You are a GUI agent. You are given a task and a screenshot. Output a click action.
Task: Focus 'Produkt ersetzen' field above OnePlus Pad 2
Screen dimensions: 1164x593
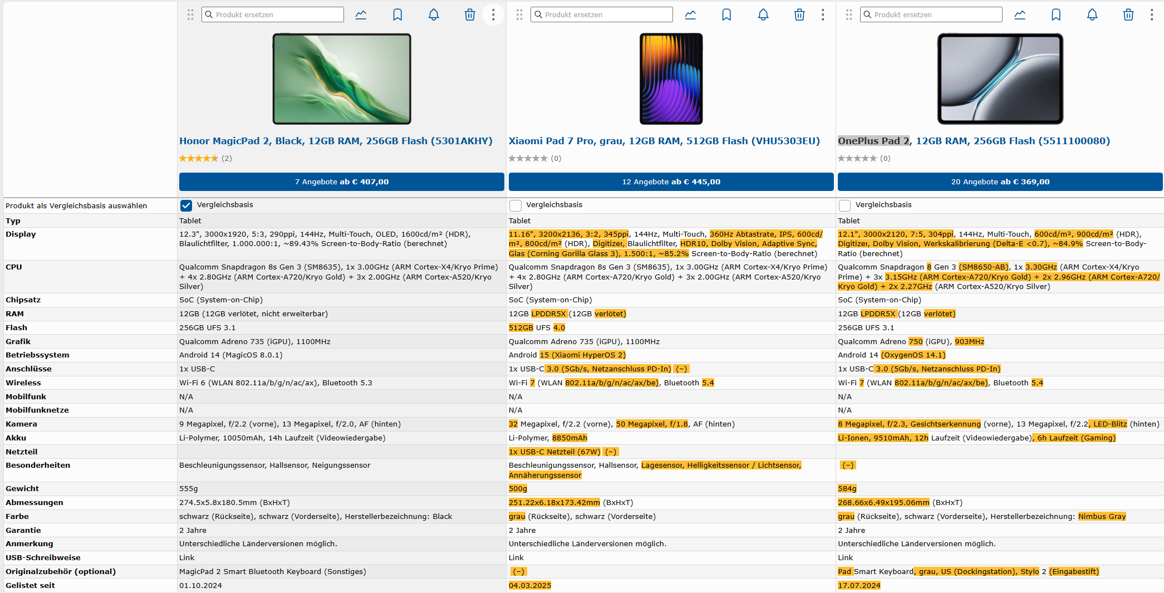pyautogui.click(x=931, y=14)
